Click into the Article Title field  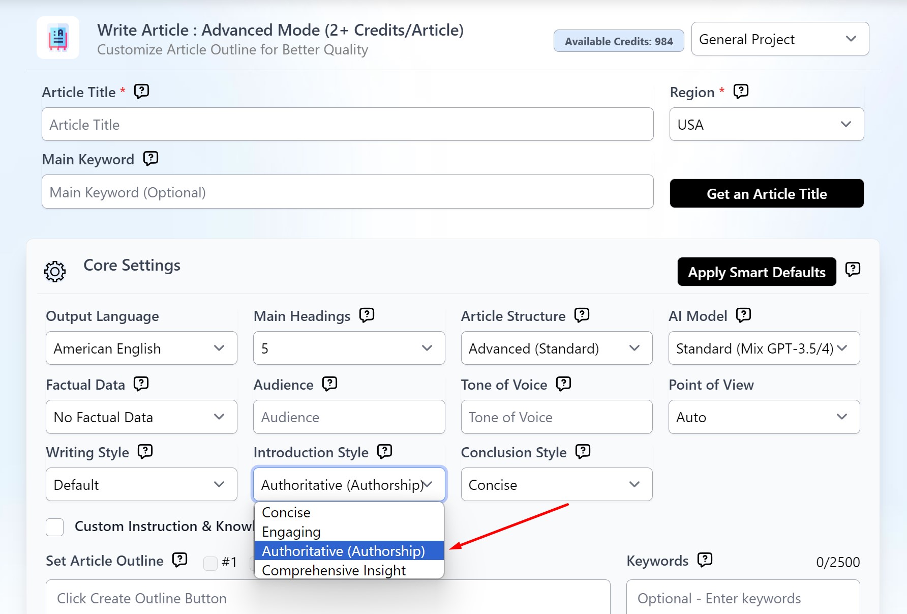pos(348,124)
